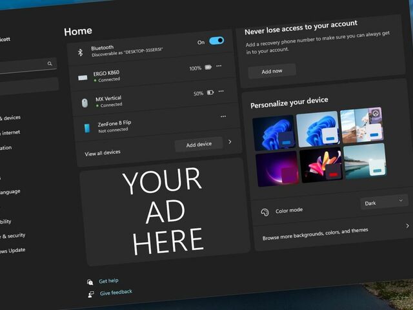413x310 pixels.
Task: Click the search magnifier icon
Action: point(50,63)
